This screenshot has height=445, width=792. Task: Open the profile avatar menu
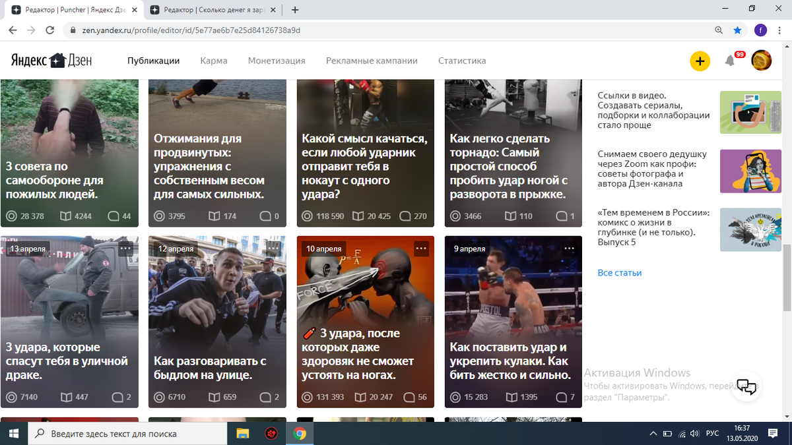(761, 60)
